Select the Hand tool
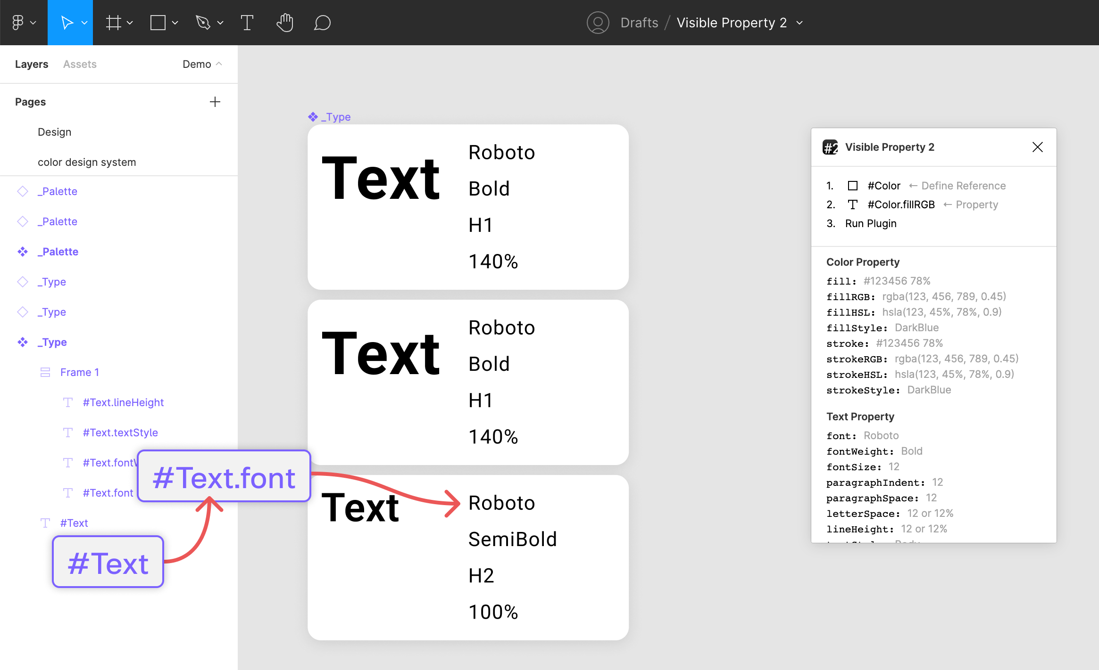The height and width of the screenshot is (670, 1099). pos(285,22)
